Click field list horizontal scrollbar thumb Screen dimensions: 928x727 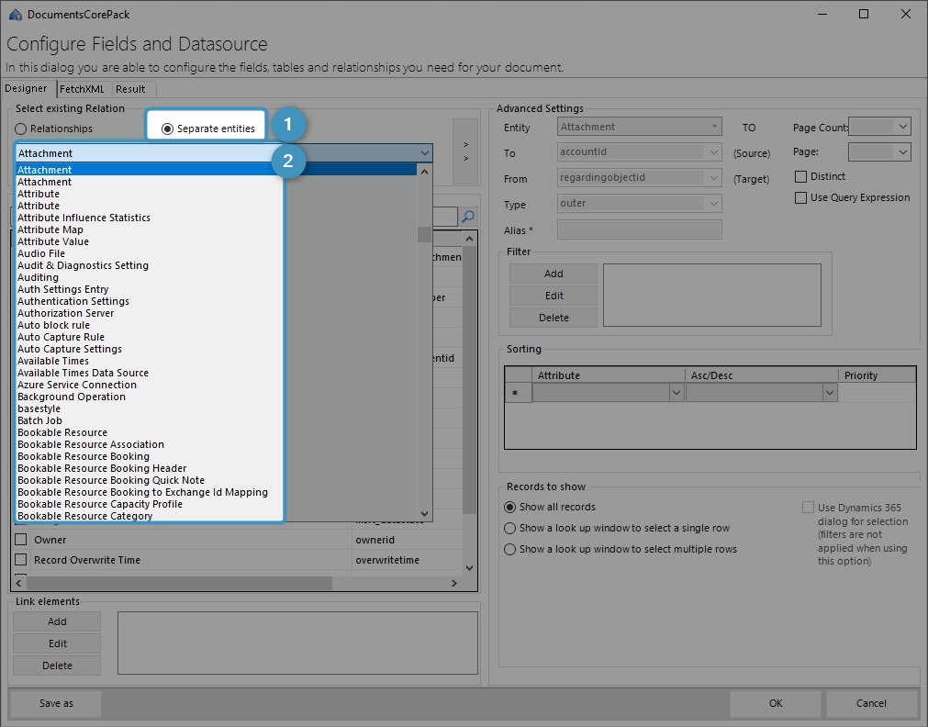(179, 583)
